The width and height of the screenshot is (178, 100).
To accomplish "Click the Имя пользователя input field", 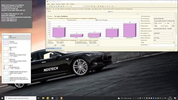I will [x=164, y=16].
